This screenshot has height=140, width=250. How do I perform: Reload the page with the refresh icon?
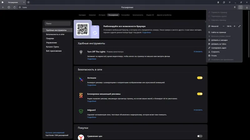(14, 7)
